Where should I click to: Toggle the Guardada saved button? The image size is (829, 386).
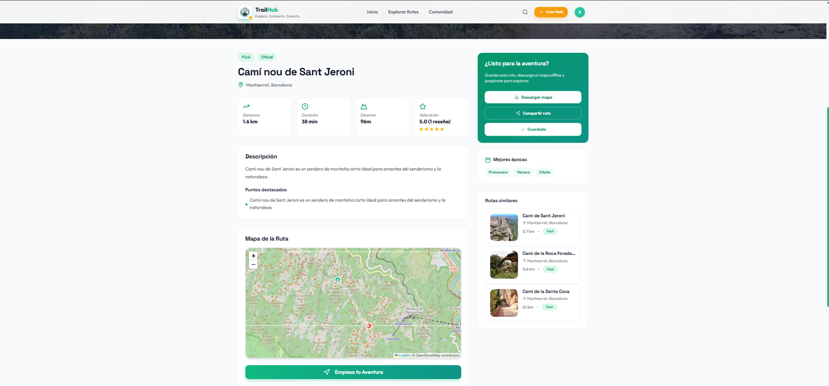(533, 130)
